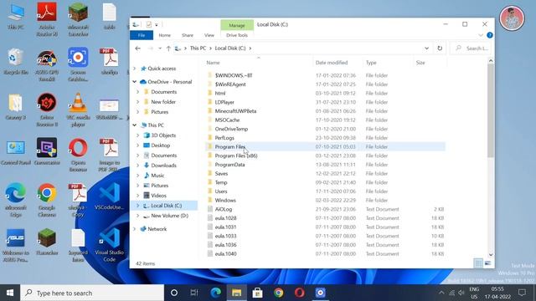
Task: Refresh the Local Disk (C:) view
Action: (x=440, y=48)
